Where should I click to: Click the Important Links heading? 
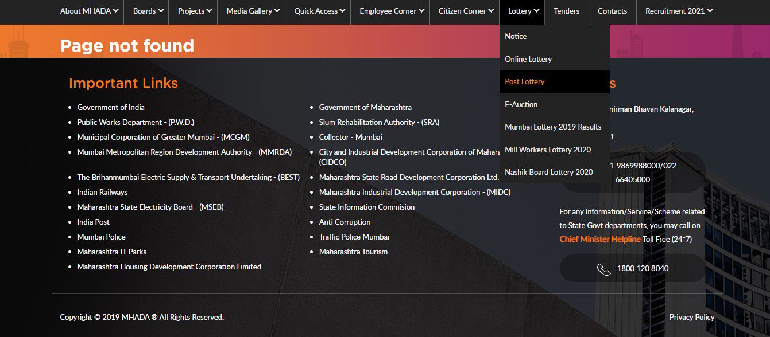[x=123, y=83]
